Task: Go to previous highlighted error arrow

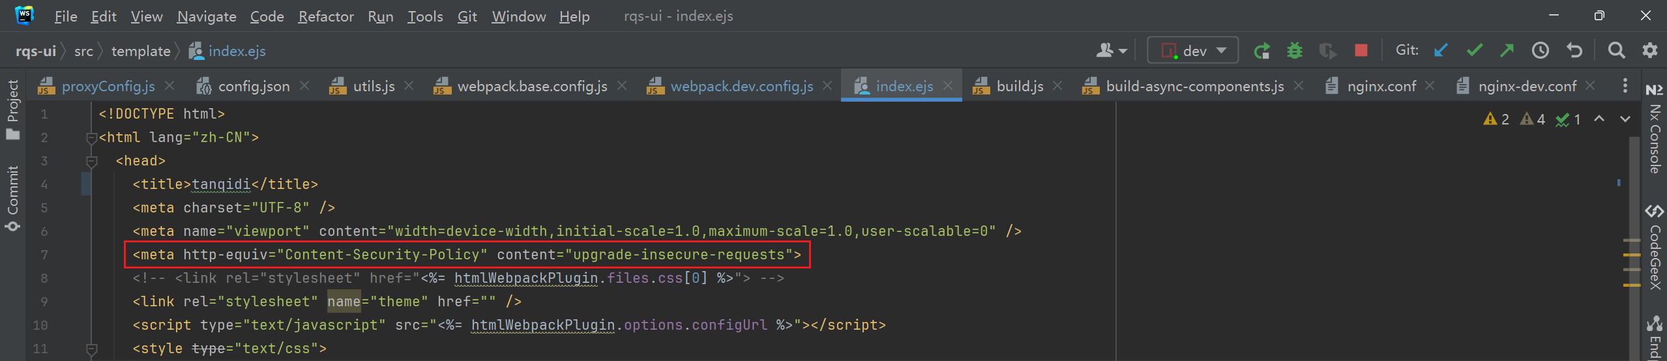Action: click(1599, 119)
